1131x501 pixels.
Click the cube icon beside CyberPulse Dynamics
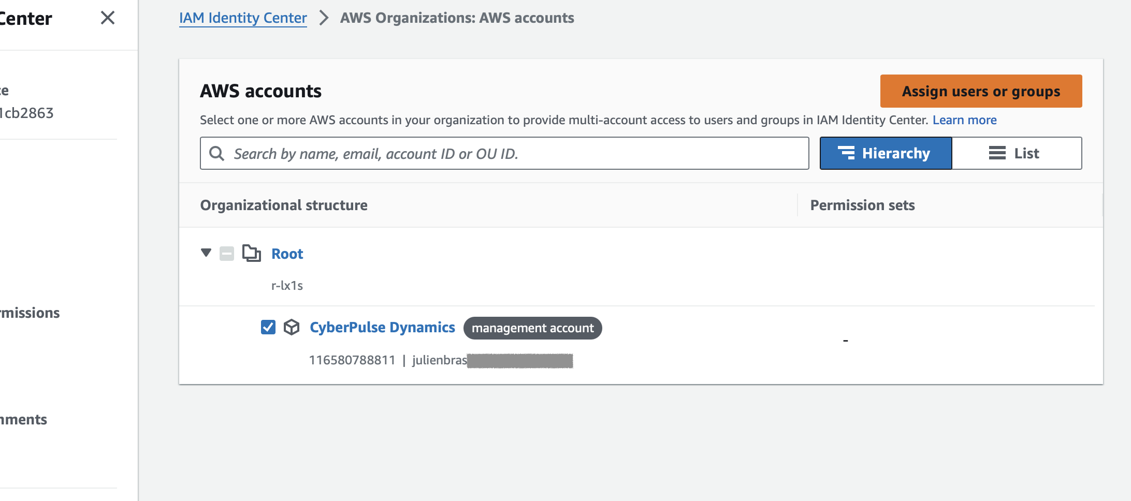tap(292, 327)
